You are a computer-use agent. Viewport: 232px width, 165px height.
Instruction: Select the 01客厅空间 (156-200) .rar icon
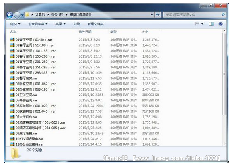coord(12,56)
